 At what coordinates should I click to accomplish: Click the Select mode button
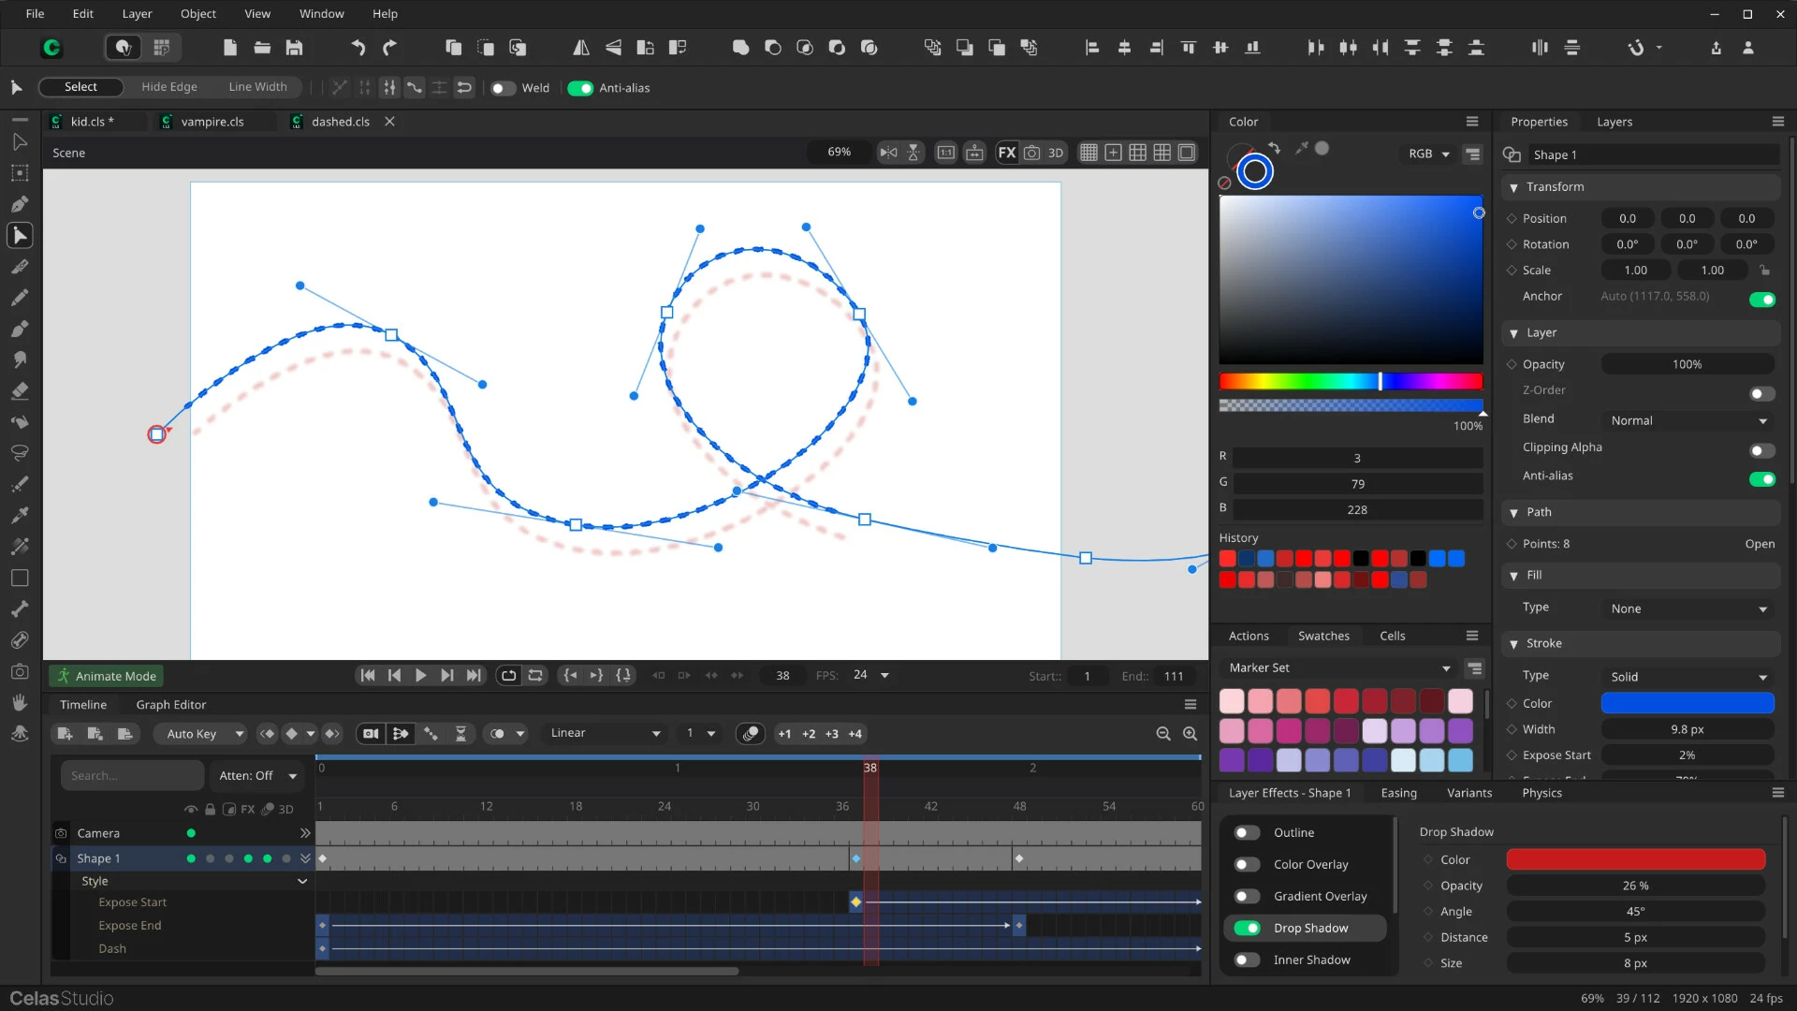[80, 87]
